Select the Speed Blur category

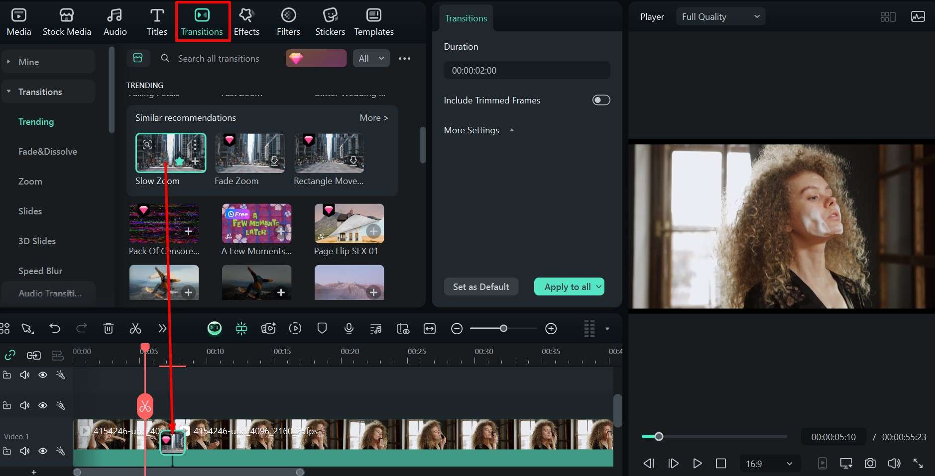[40, 271]
